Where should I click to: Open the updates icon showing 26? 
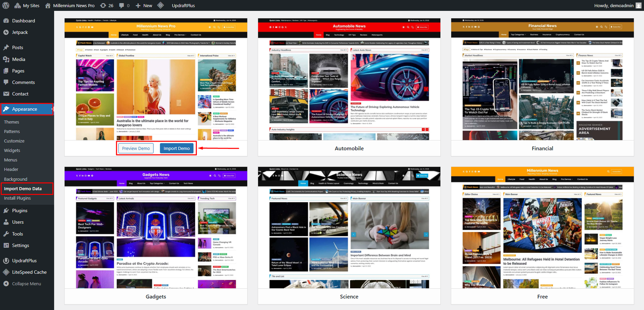pos(103,6)
